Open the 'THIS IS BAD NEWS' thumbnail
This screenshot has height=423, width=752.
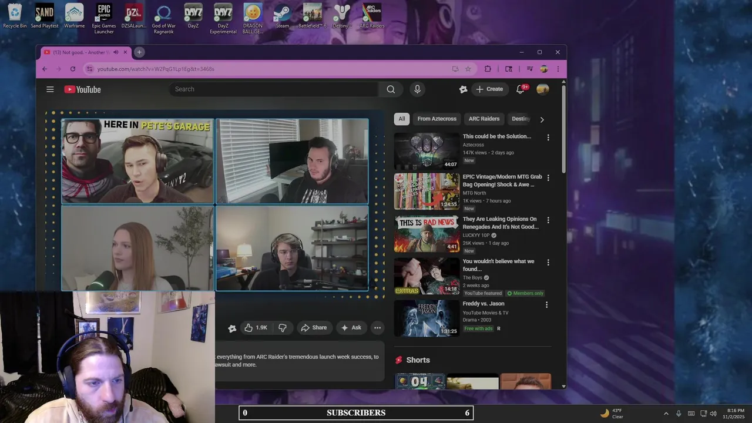point(427,234)
